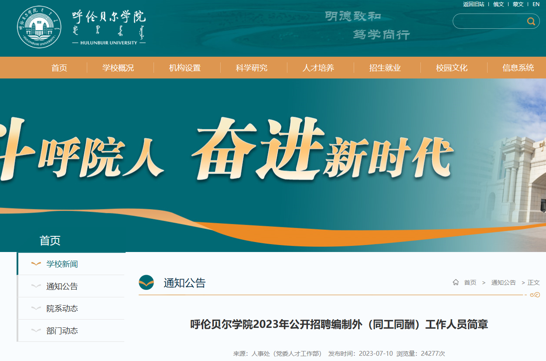Click the bird icon beside 通知公告 sidebar item

(x=36, y=286)
